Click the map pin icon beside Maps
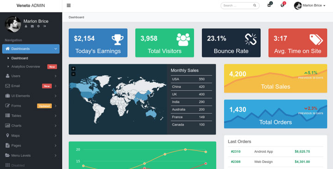333x169 pixels. tap(8, 135)
